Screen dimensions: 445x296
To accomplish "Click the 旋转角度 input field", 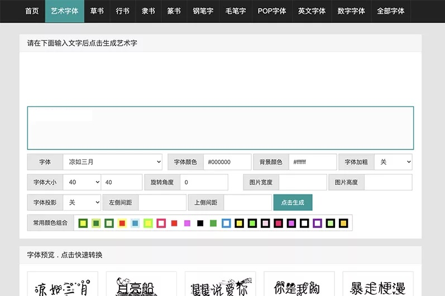I will [x=204, y=182].
